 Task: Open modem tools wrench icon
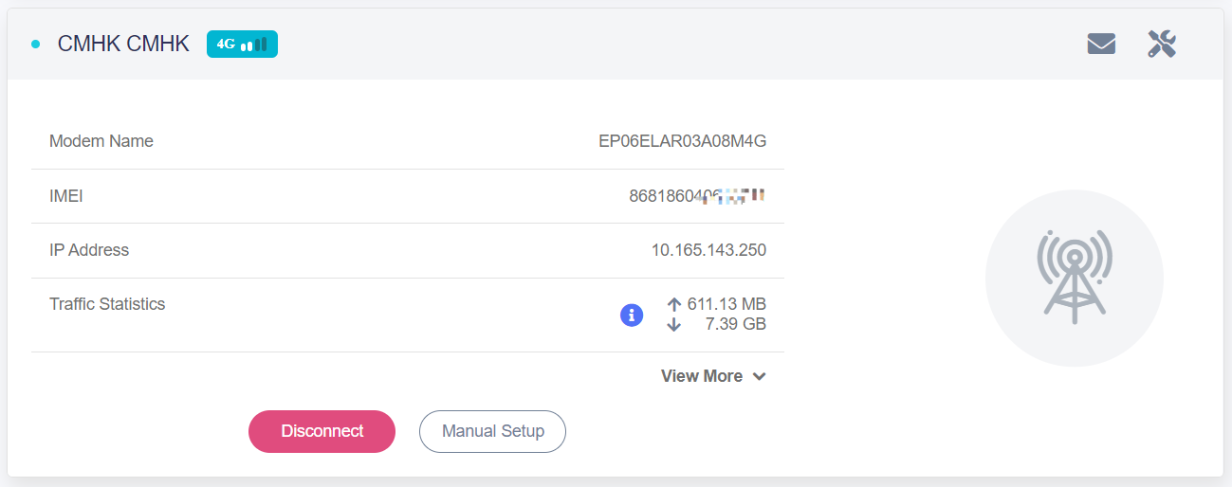coord(1162,44)
